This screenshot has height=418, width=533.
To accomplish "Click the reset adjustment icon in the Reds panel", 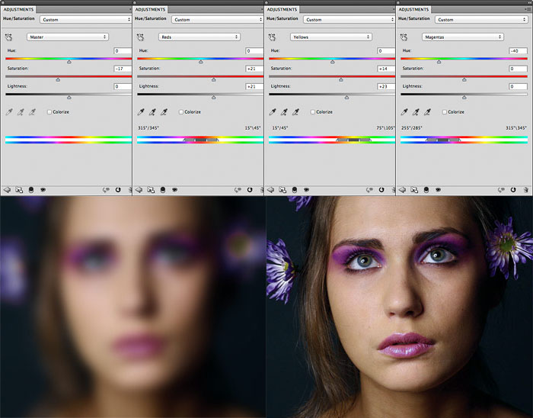I will (250, 188).
